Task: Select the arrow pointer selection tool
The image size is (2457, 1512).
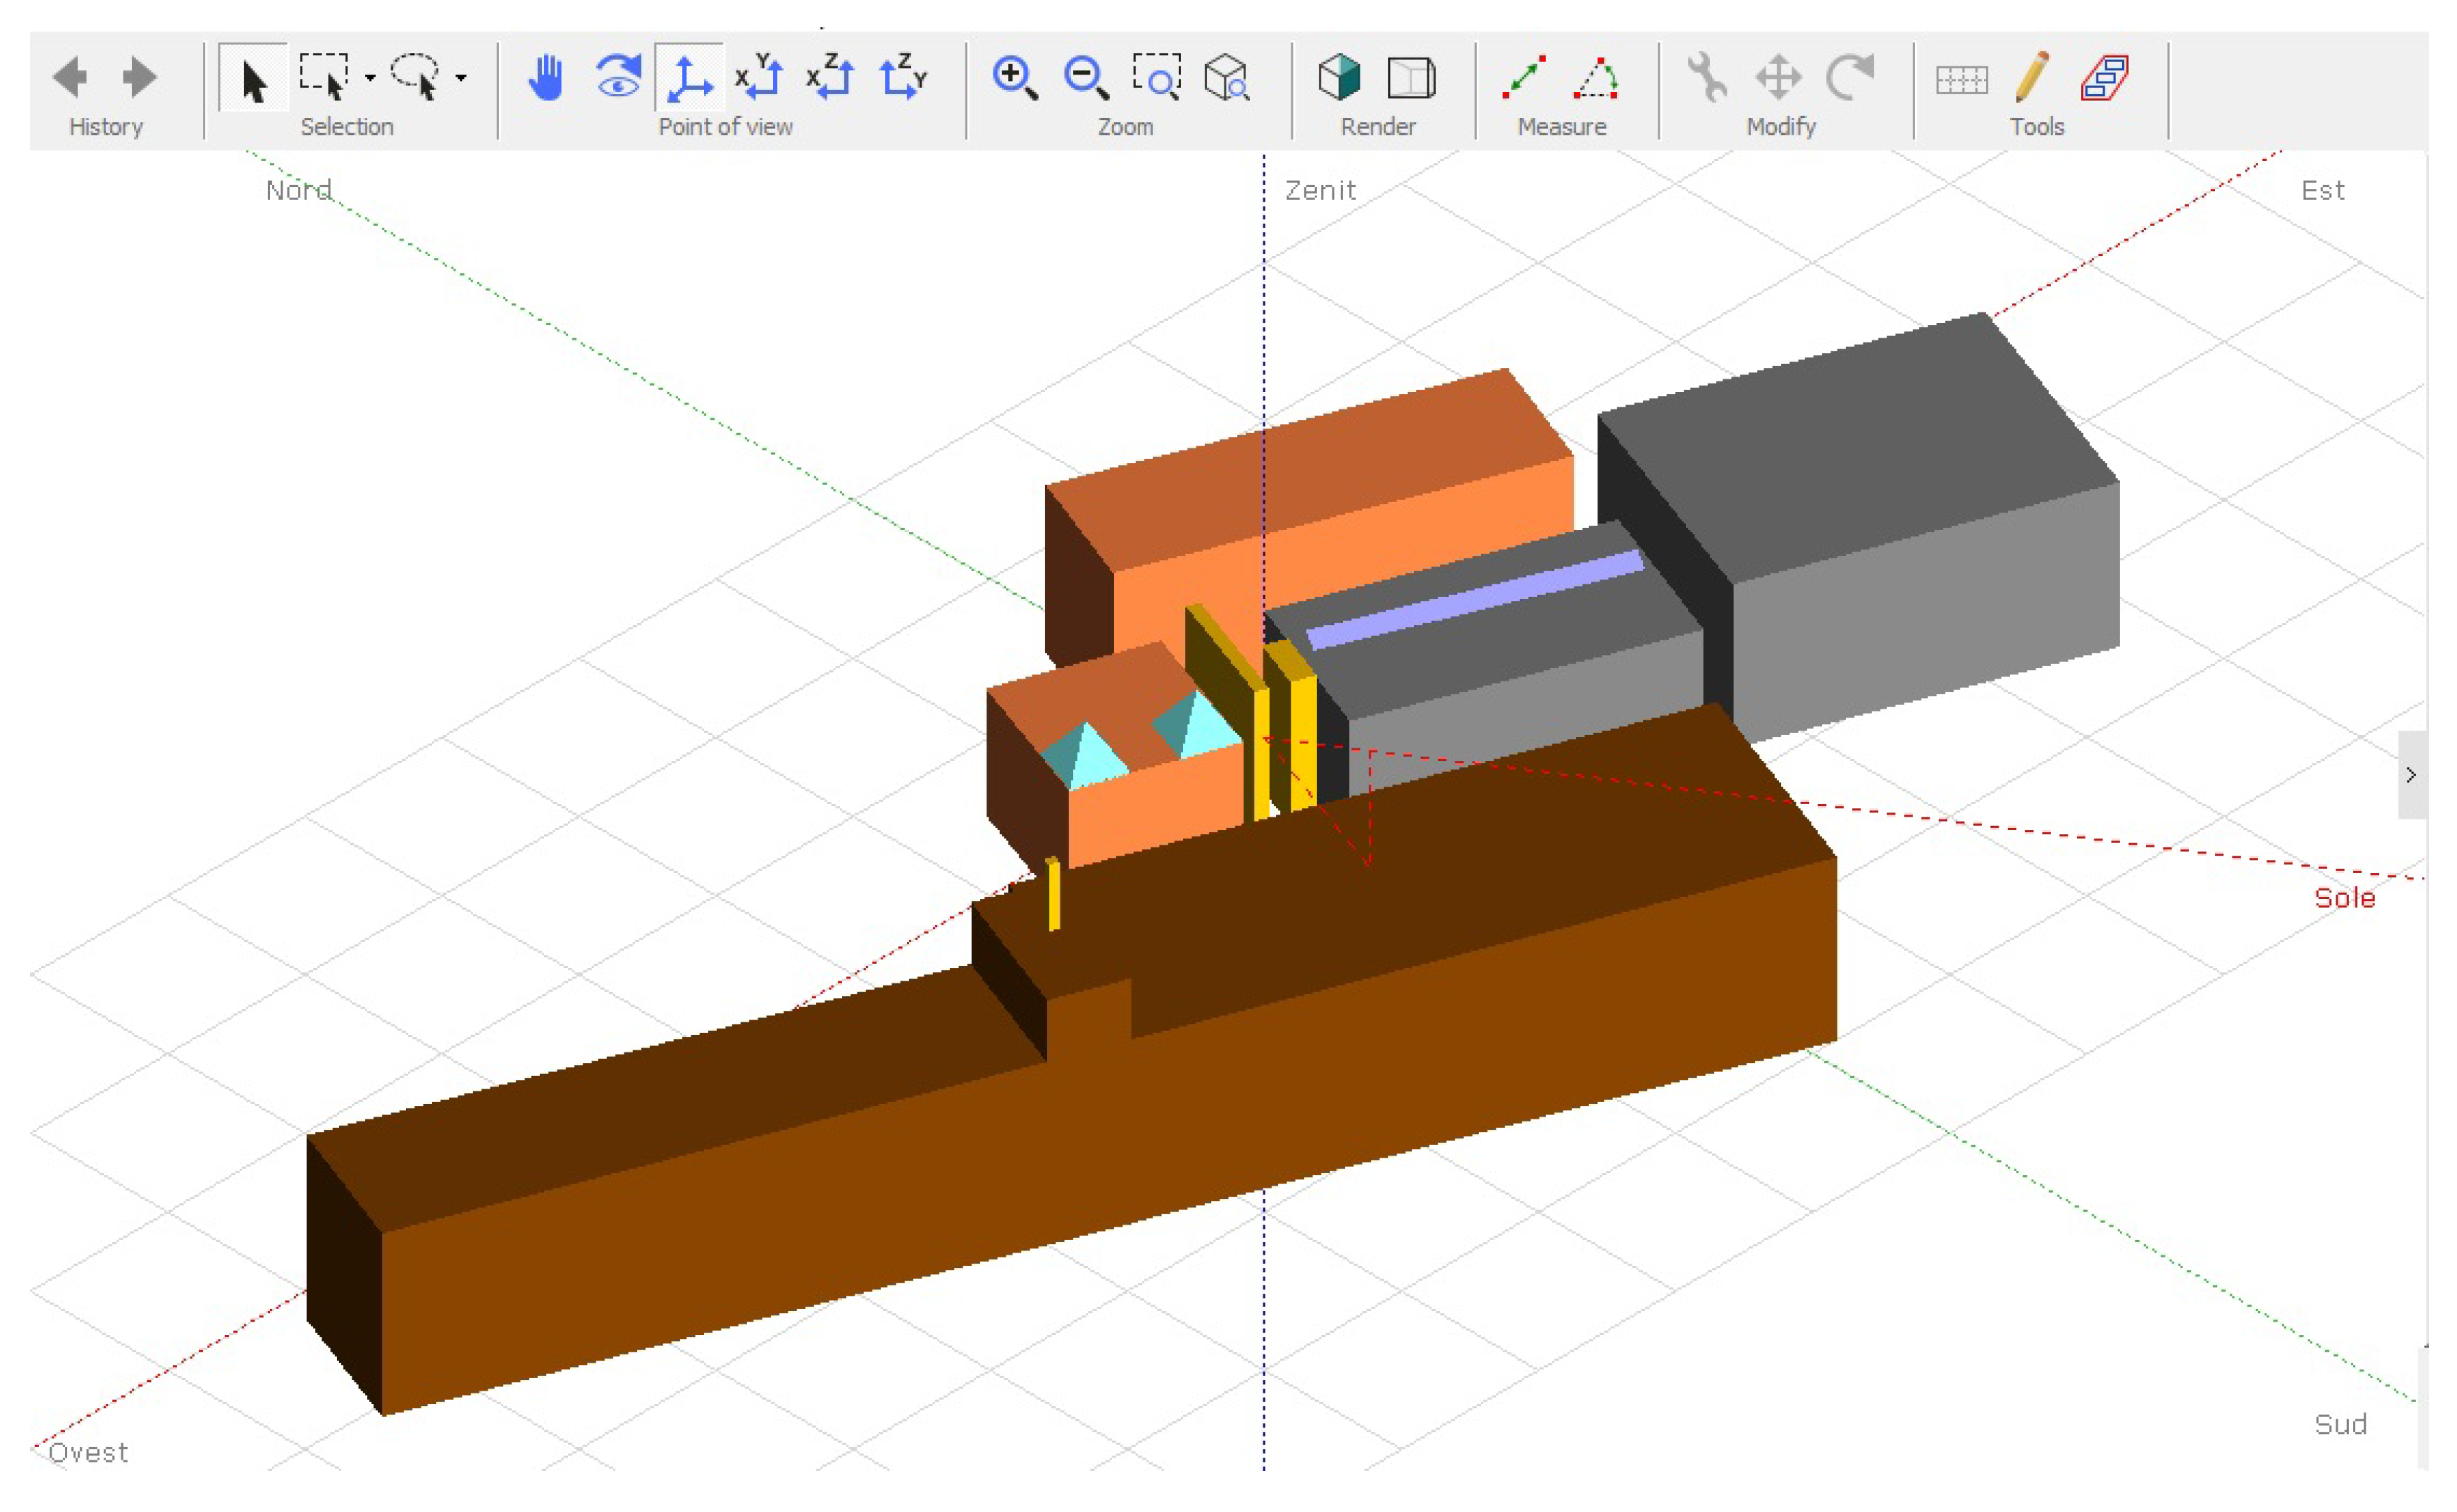Action: pyautogui.click(x=253, y=79)
